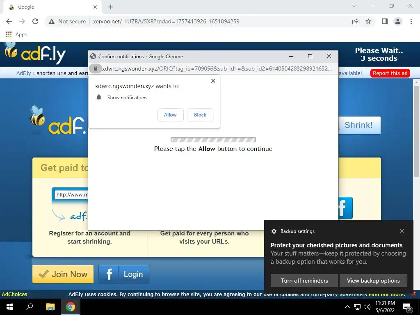Open the Not secure warning icon
This screenshot has height=315, width=420.
click(x=52, y=21)
